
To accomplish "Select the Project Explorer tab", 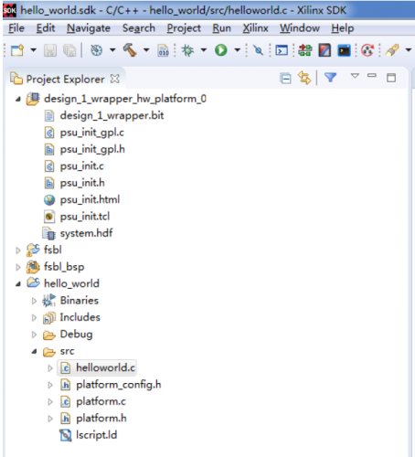I will 65,80.
